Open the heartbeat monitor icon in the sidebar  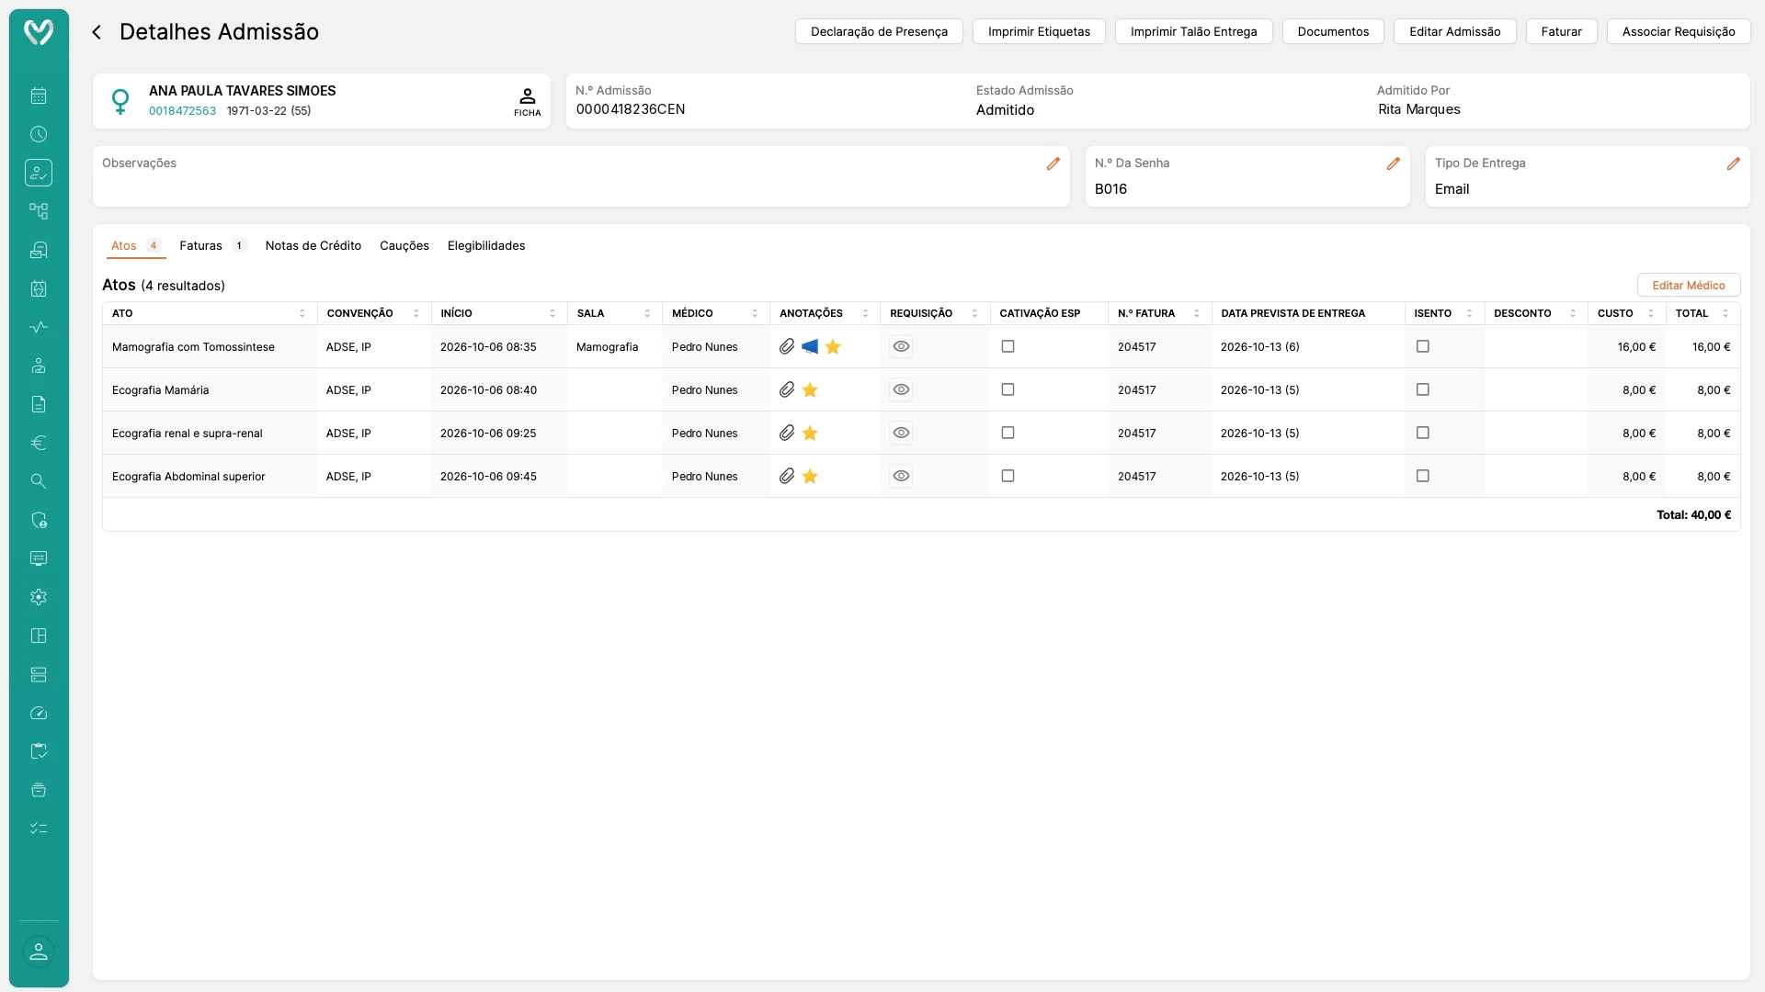[x=39, y=327]
